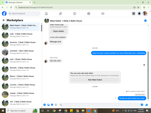Open Lorenzo conversation
The image size is (151, 113).
tap(20, 86)
